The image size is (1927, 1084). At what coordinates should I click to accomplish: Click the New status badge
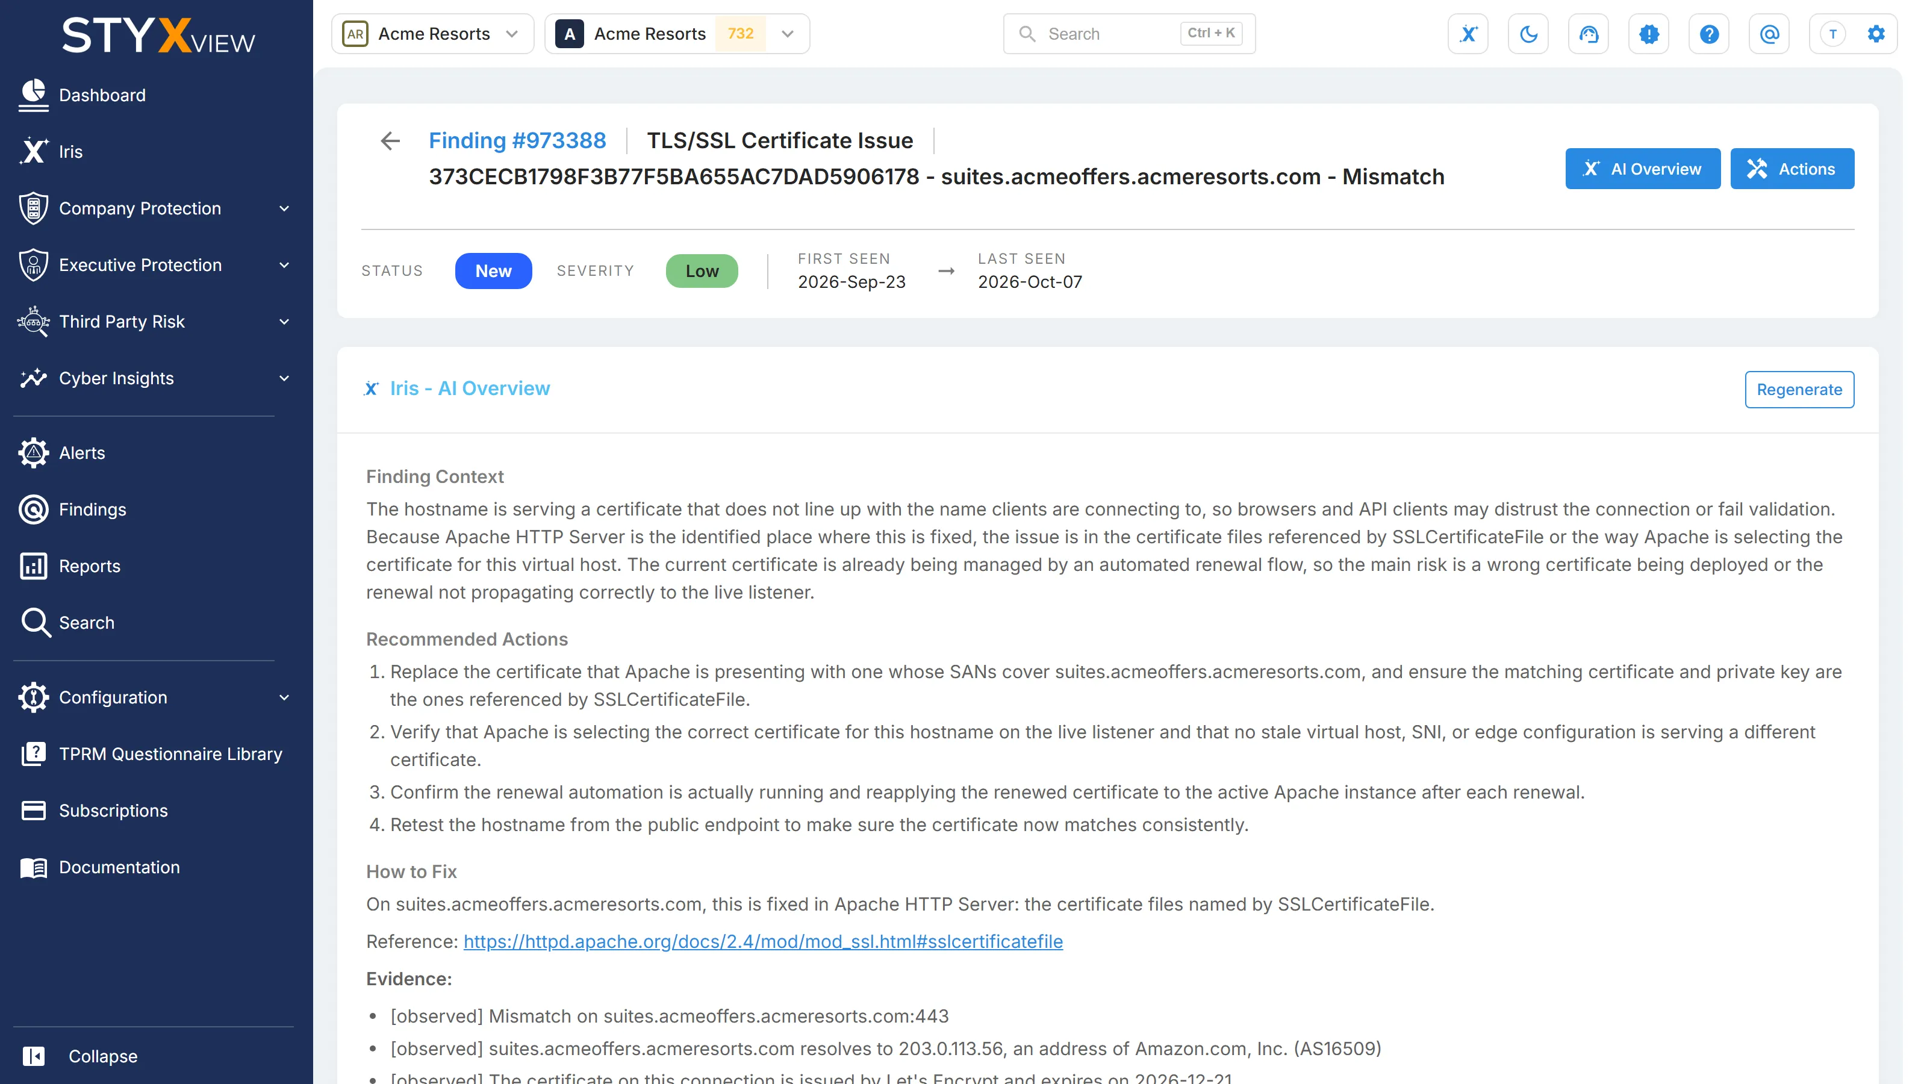[494, 271]
